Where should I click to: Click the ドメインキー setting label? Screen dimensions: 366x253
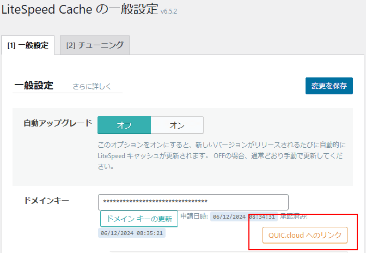click(46, 201)
